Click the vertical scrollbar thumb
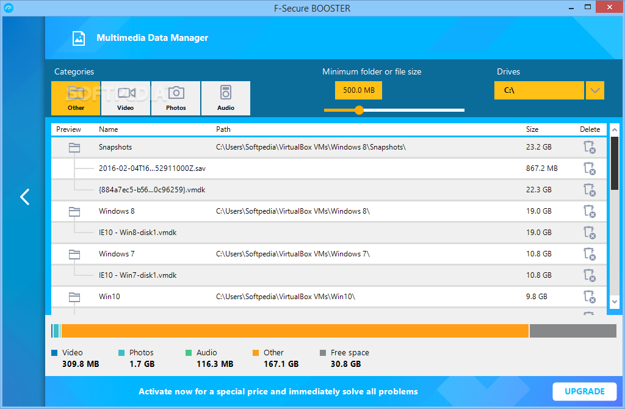The image size is (625, 409). [615, 163]
